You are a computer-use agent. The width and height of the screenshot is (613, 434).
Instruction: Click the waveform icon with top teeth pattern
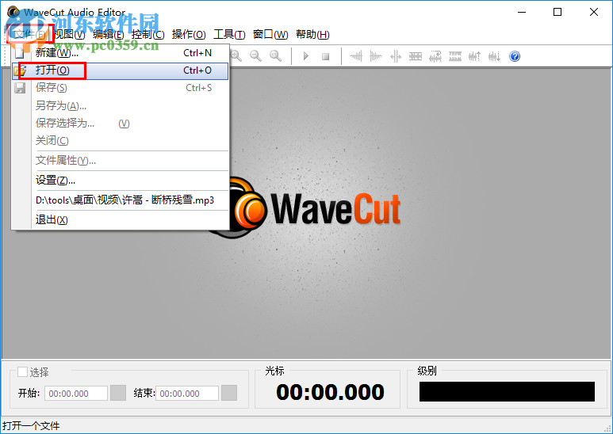tap(455, 56)
